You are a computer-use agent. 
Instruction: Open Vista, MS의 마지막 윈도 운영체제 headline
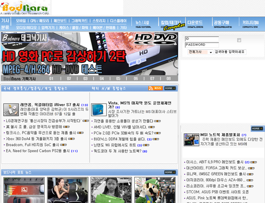[140, 105]
